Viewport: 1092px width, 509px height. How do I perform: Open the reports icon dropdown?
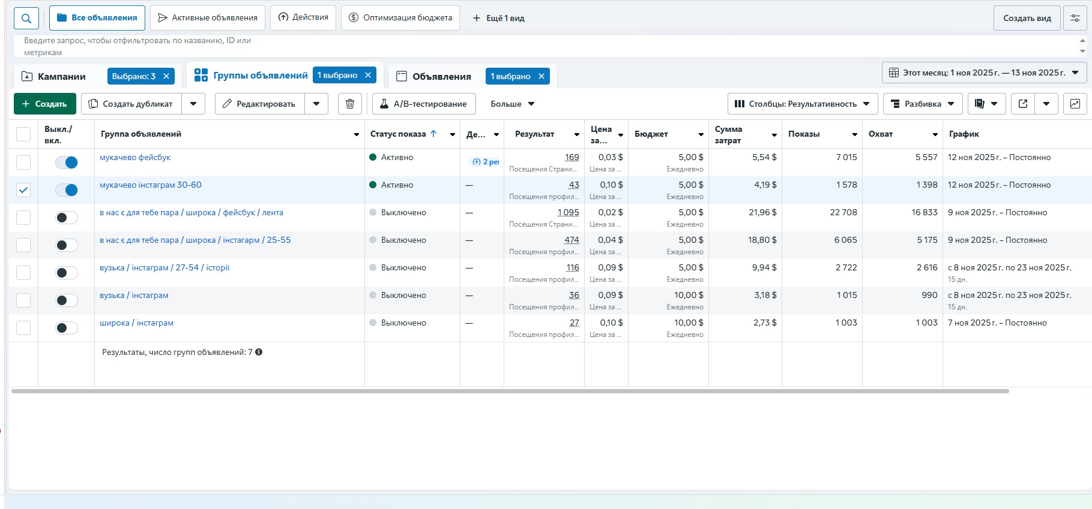pyautogui.click(x=986, y=104)
